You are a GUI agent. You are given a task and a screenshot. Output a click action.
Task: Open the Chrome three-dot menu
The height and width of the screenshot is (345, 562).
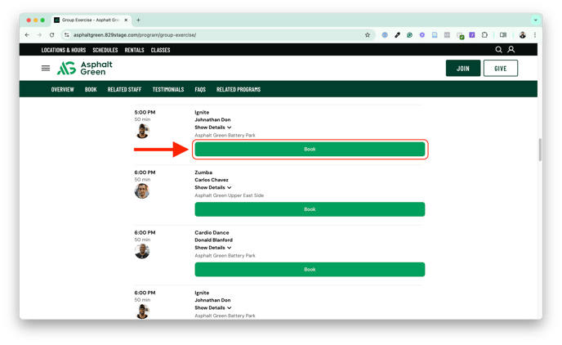(535, 35)
